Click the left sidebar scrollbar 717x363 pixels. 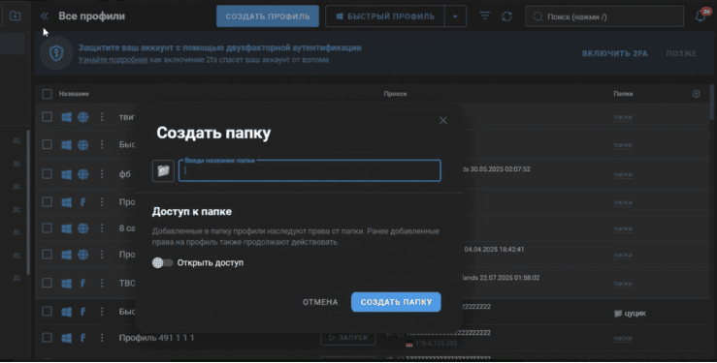click(28, 202)
